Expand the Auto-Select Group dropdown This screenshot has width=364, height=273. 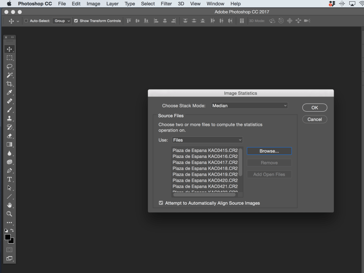[x=62, y=21]
